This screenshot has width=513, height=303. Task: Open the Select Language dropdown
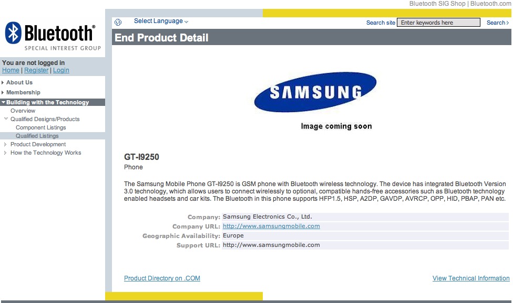161,21
